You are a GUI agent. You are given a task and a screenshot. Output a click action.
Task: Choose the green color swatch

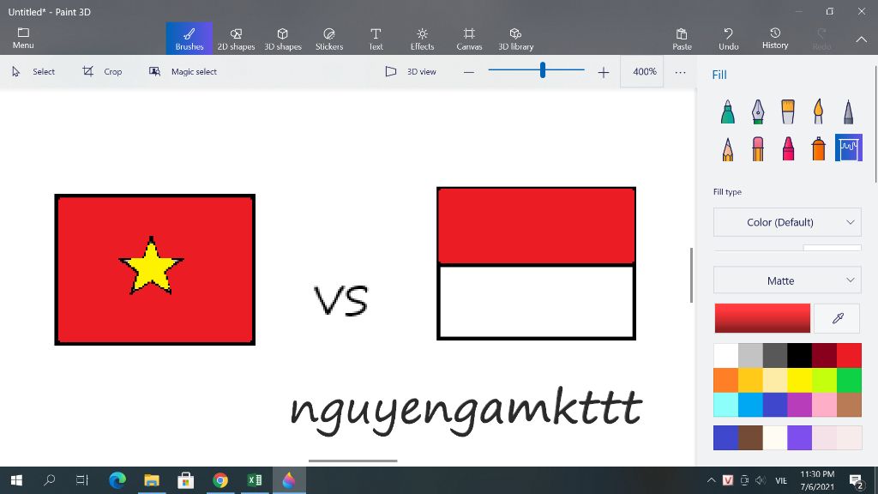pyautogui.click(x=849, y=380)
